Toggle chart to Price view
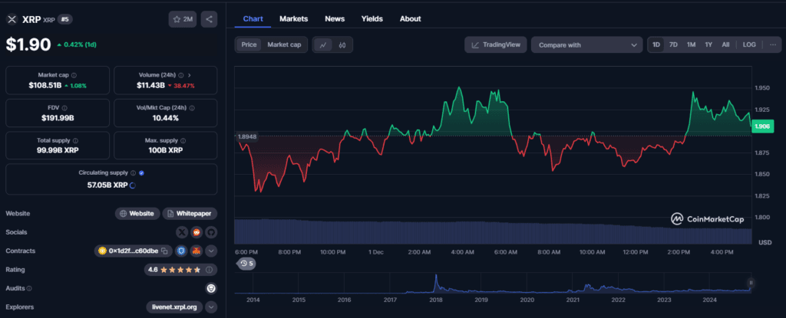The width and height of the screenshot is (786, 318). (249, 44)
